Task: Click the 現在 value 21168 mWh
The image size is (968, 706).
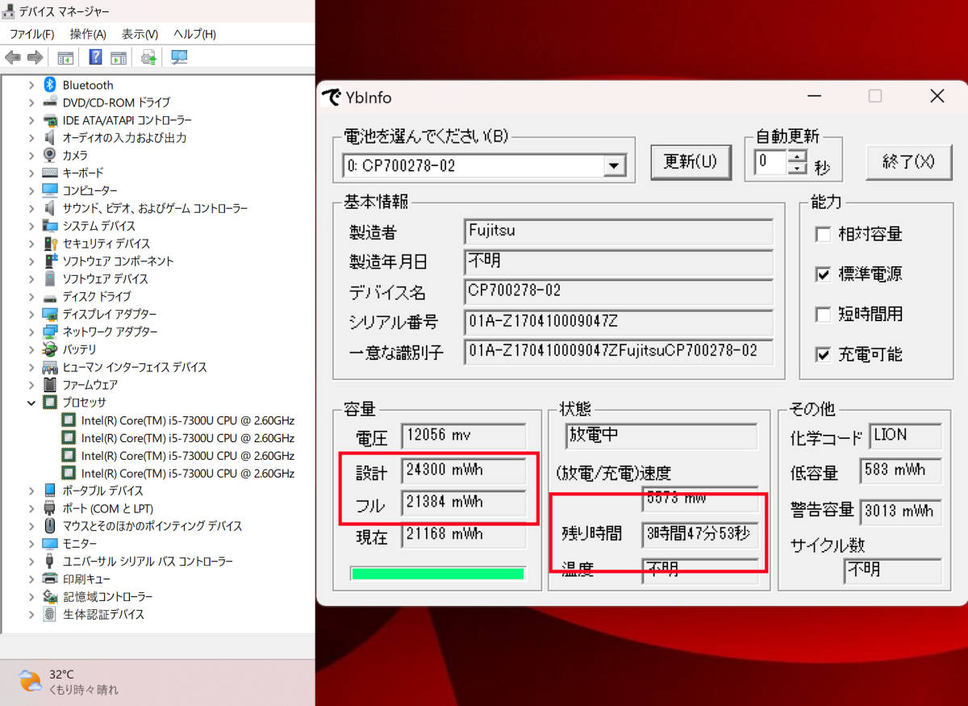Action: (x=463, y=535)
